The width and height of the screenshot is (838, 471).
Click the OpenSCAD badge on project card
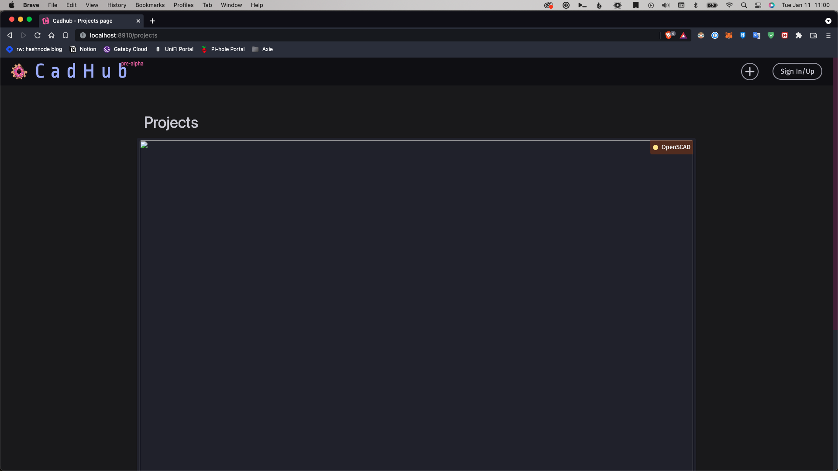(x=671, y=147)
